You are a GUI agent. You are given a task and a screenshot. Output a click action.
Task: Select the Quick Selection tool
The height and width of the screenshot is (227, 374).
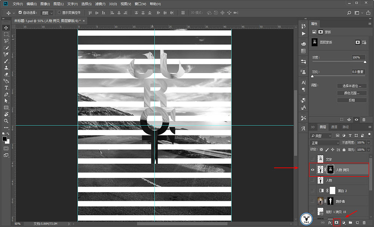[6, 48]
